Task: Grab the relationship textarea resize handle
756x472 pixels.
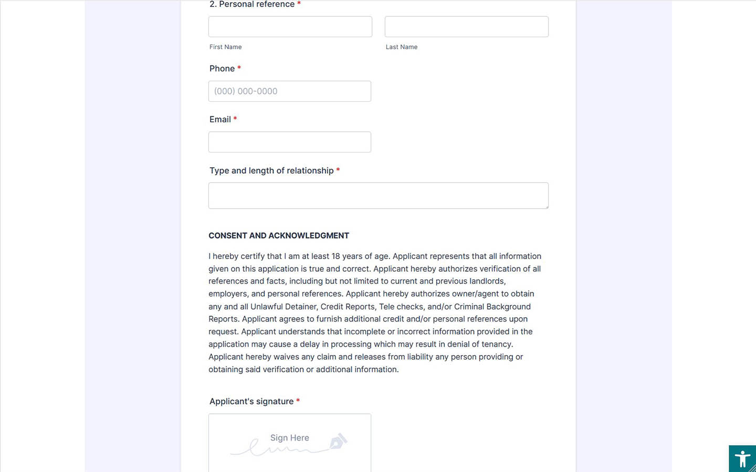Action: [546, 206]
